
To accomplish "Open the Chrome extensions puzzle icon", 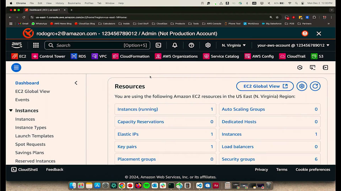I will [x=314, y=17].
